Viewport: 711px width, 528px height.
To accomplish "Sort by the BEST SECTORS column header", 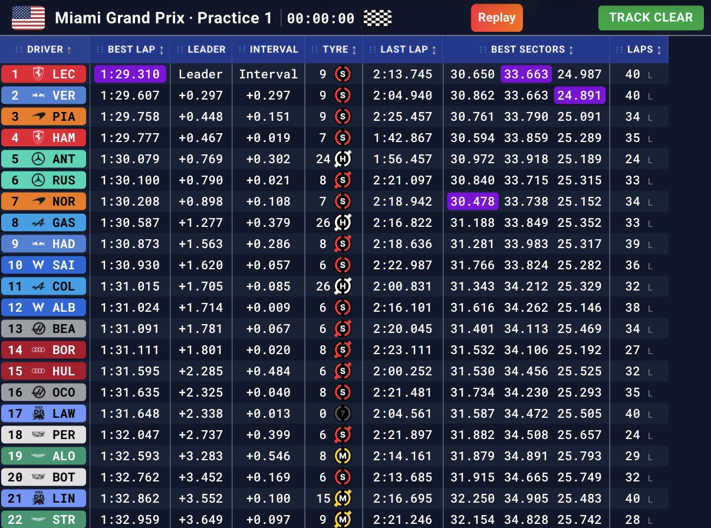I will [526, 49].
